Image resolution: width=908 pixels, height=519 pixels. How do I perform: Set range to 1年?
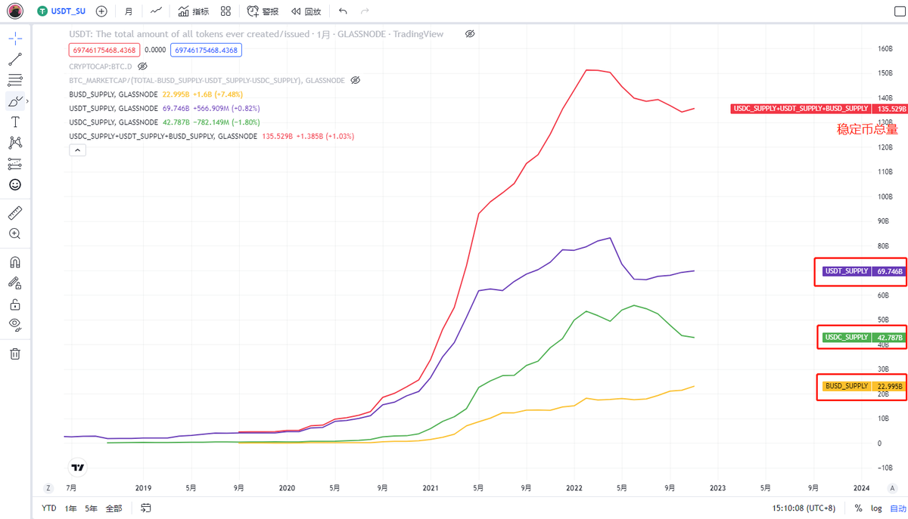click(70, 508)
